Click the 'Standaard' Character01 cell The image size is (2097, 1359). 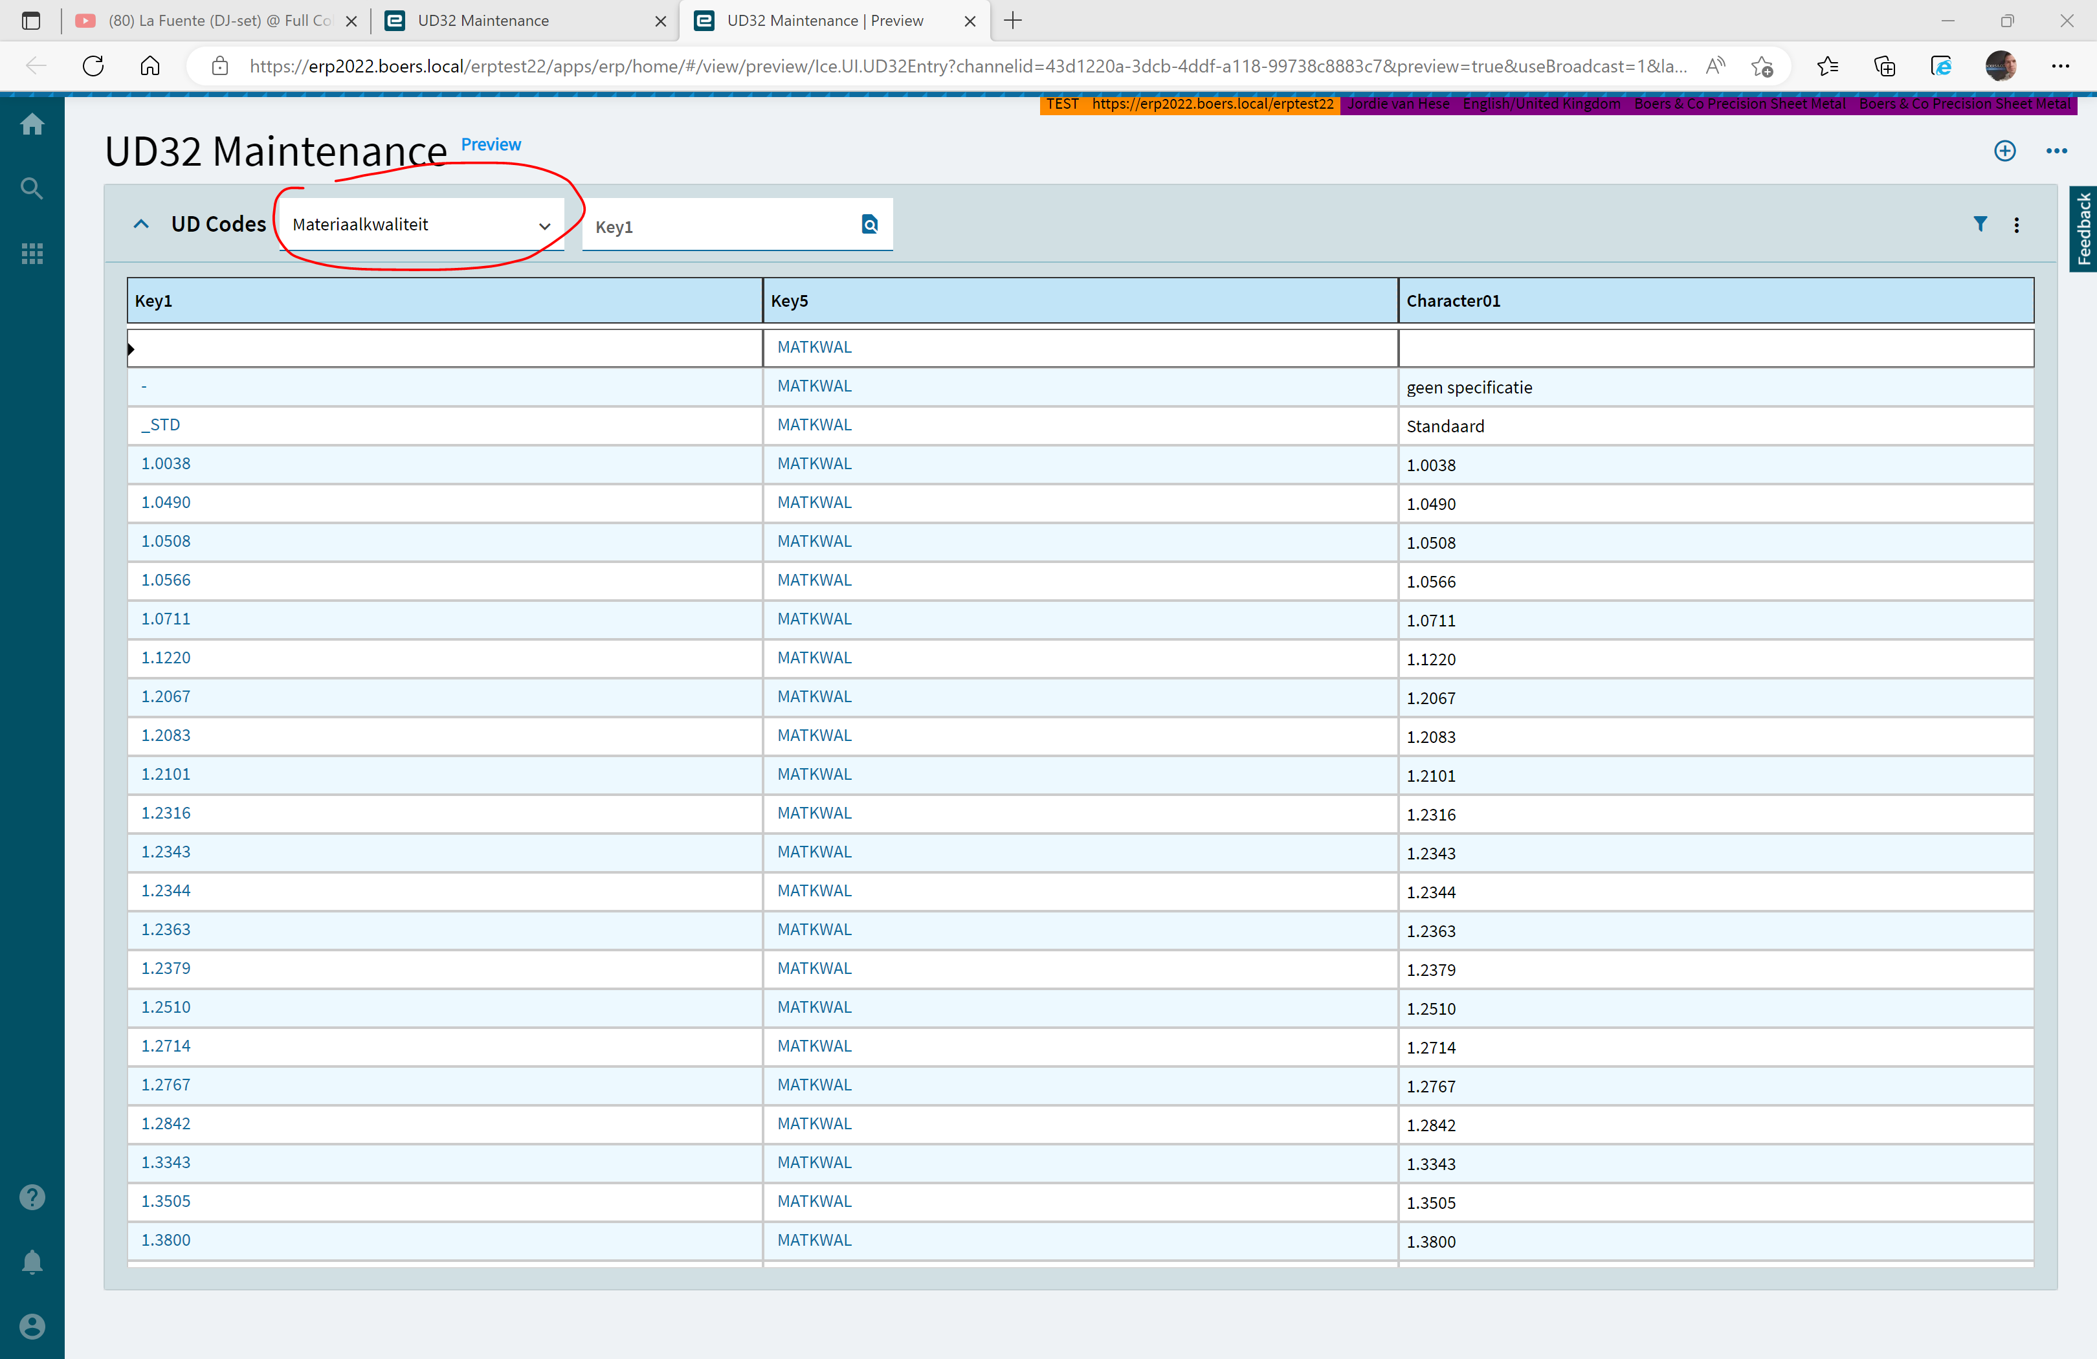tap(1716, 426)
